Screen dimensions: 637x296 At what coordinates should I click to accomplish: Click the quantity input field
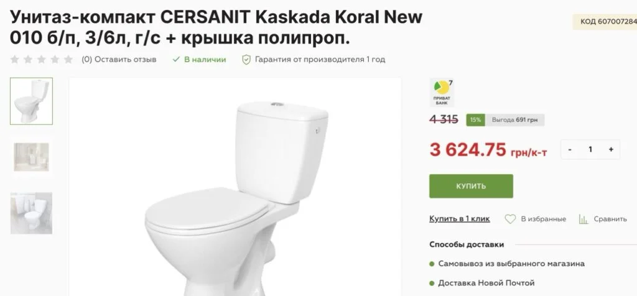590,149
